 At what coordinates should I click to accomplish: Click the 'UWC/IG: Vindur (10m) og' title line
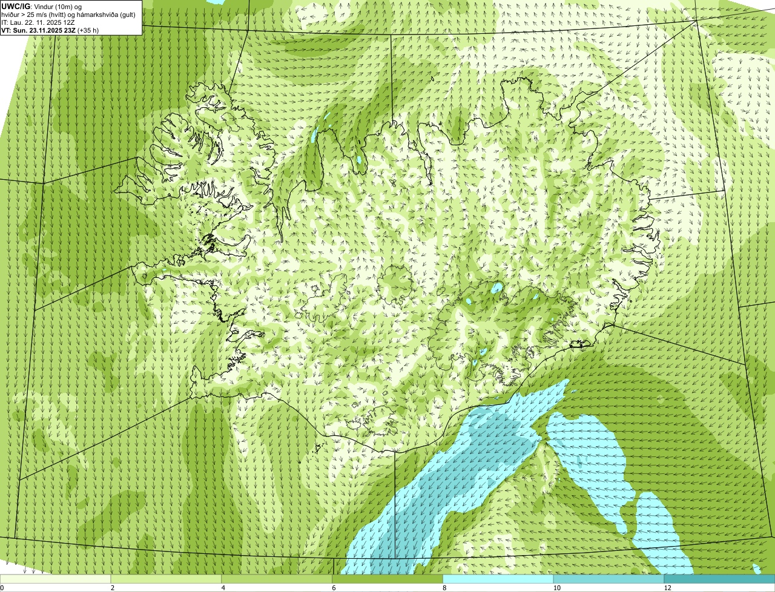[41, 6]
